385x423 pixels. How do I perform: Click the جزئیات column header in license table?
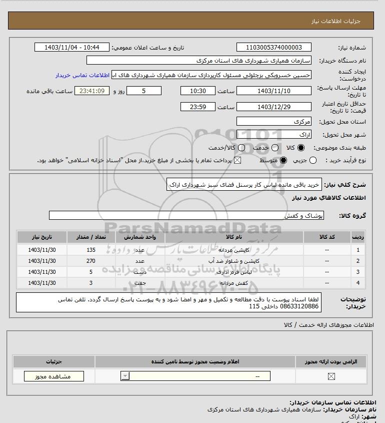[x=54, y=361]
